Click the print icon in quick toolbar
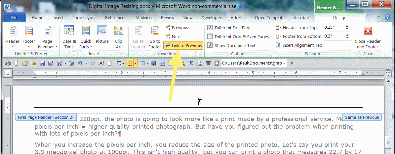Viewport: 395px width, 154px height. click(8, 64)
